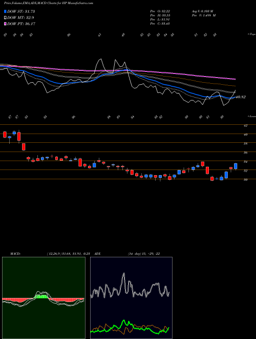Viewport: 256px width, 339px height.
Task: Click the MACD: panel heading
Action: click(15, 254)
